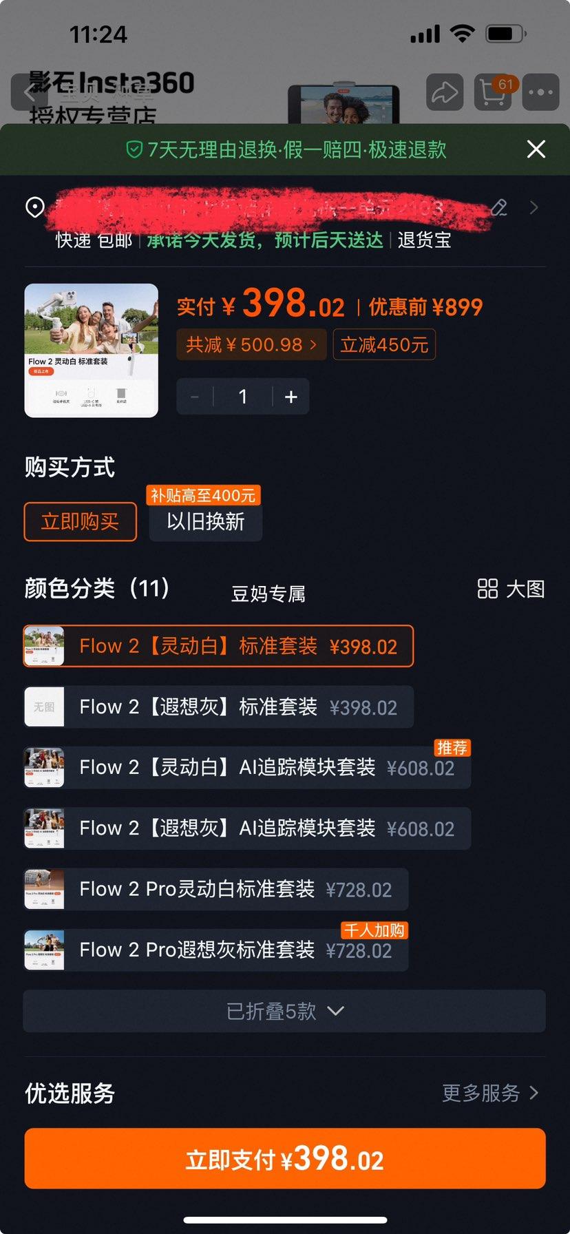Tap the share arrow icon
This screenshot has width=570, height=1234.
coord(445,92)
